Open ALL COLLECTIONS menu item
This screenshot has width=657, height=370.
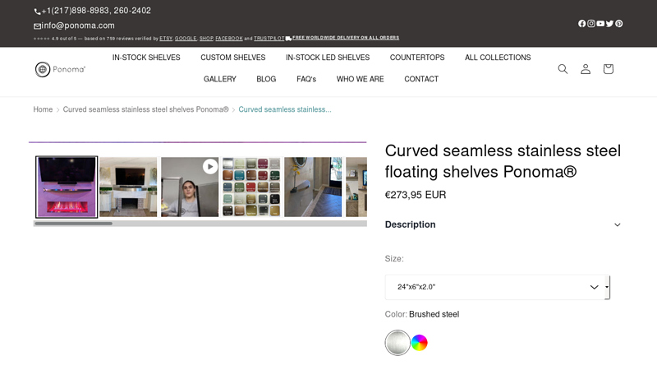click(498, 58)
